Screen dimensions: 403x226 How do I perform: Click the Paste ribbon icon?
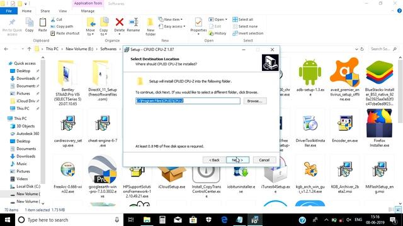click(x=42, y=23)
